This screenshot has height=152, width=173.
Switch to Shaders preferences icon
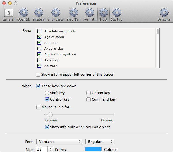click(x=39, y=14)
